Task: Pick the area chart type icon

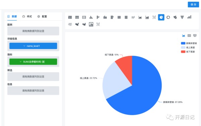Action: (140, 17)
